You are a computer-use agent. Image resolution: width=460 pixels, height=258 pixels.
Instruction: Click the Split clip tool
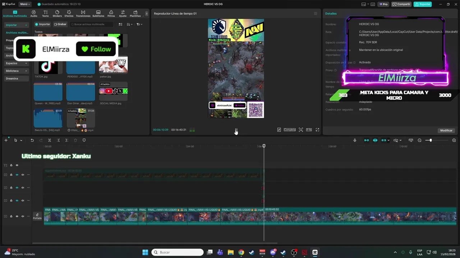tap(50, 140)
